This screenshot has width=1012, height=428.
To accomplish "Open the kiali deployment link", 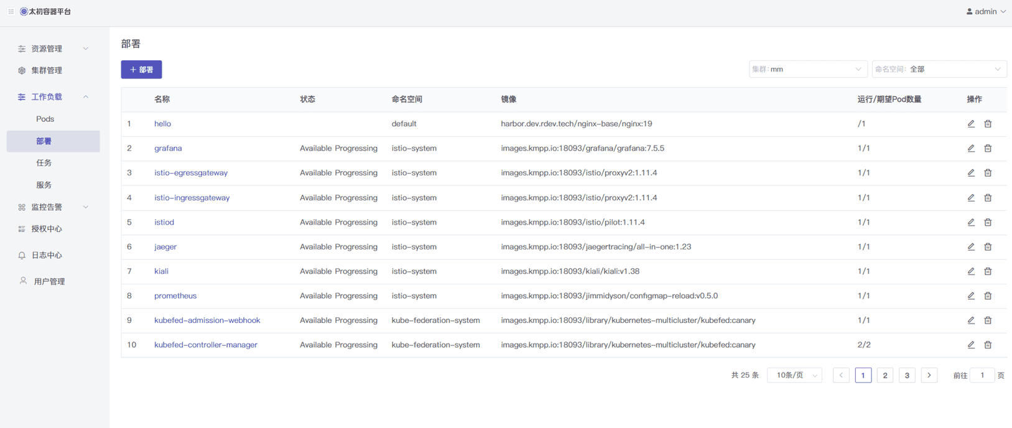I will coord(161,271).
